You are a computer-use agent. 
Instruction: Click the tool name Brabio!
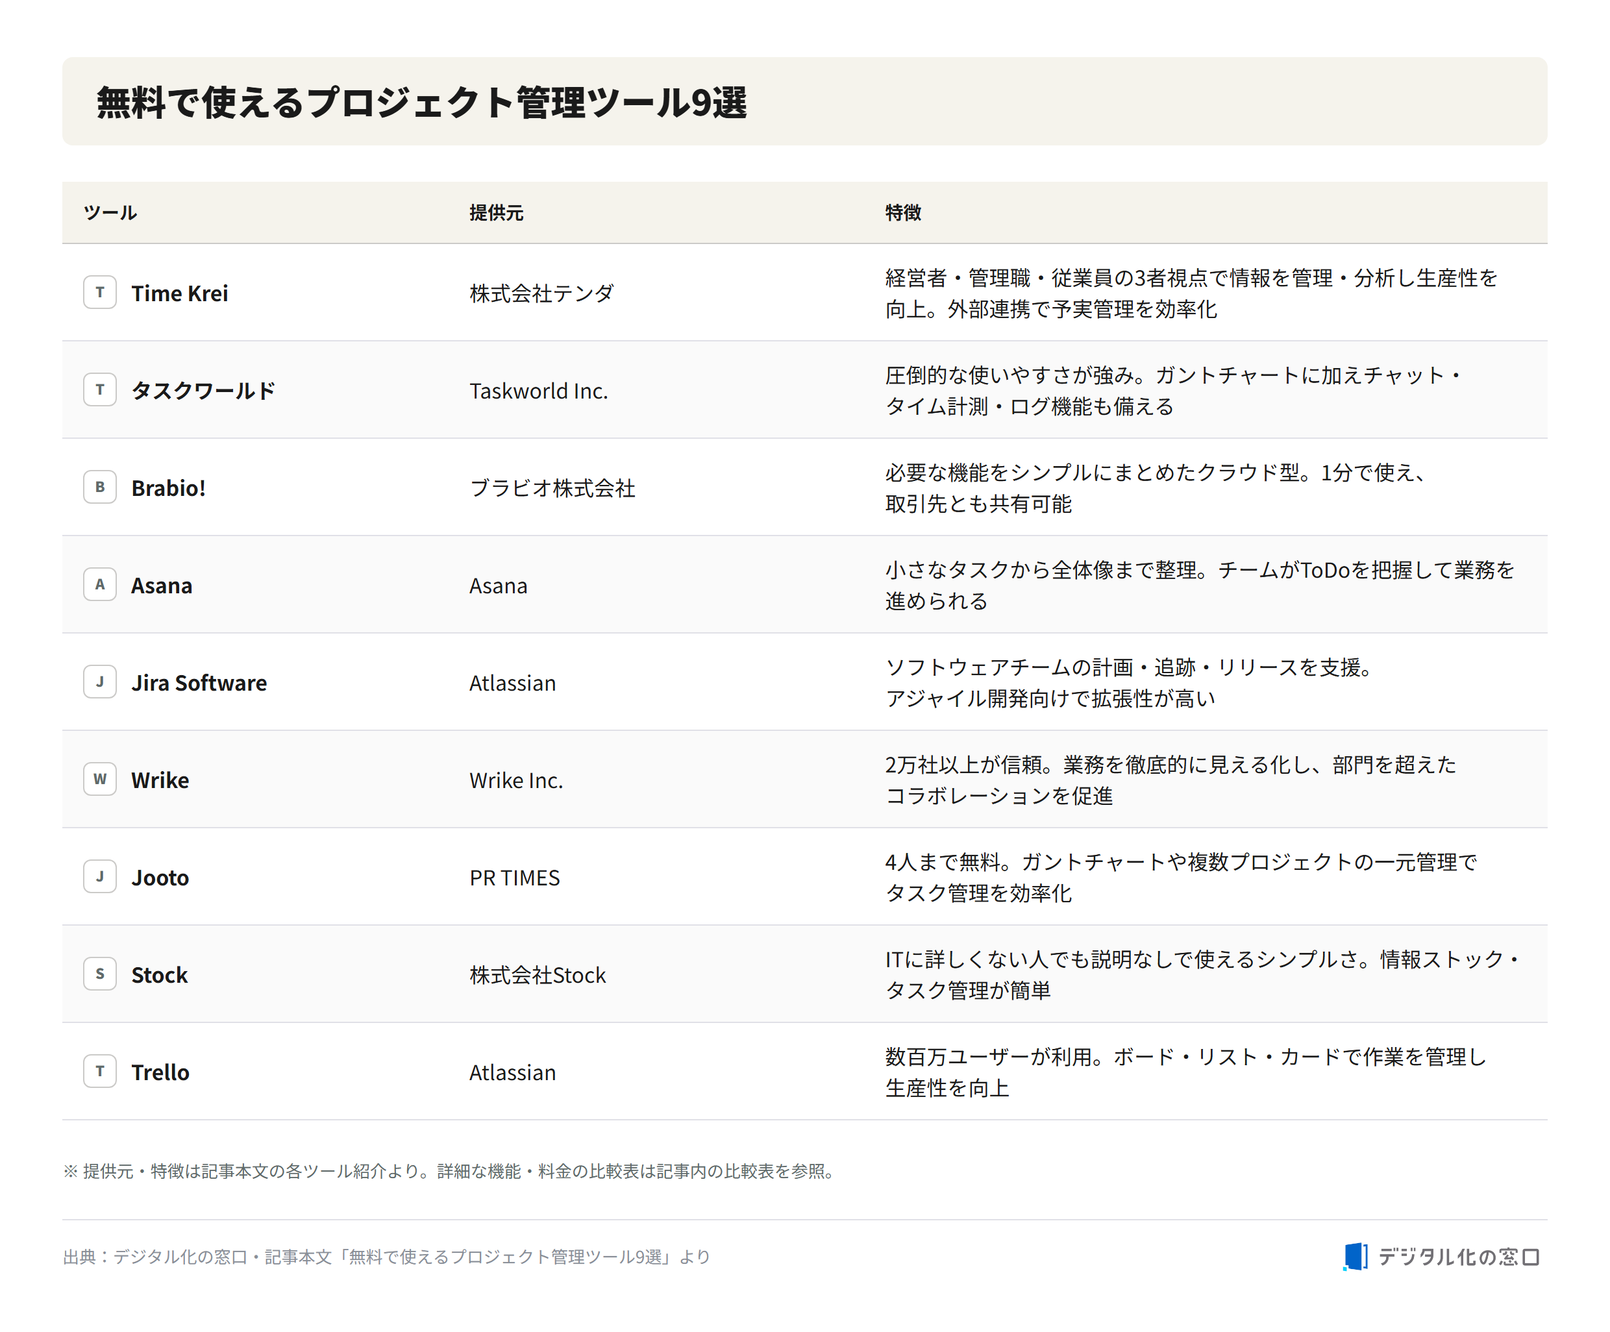[169, 487]
